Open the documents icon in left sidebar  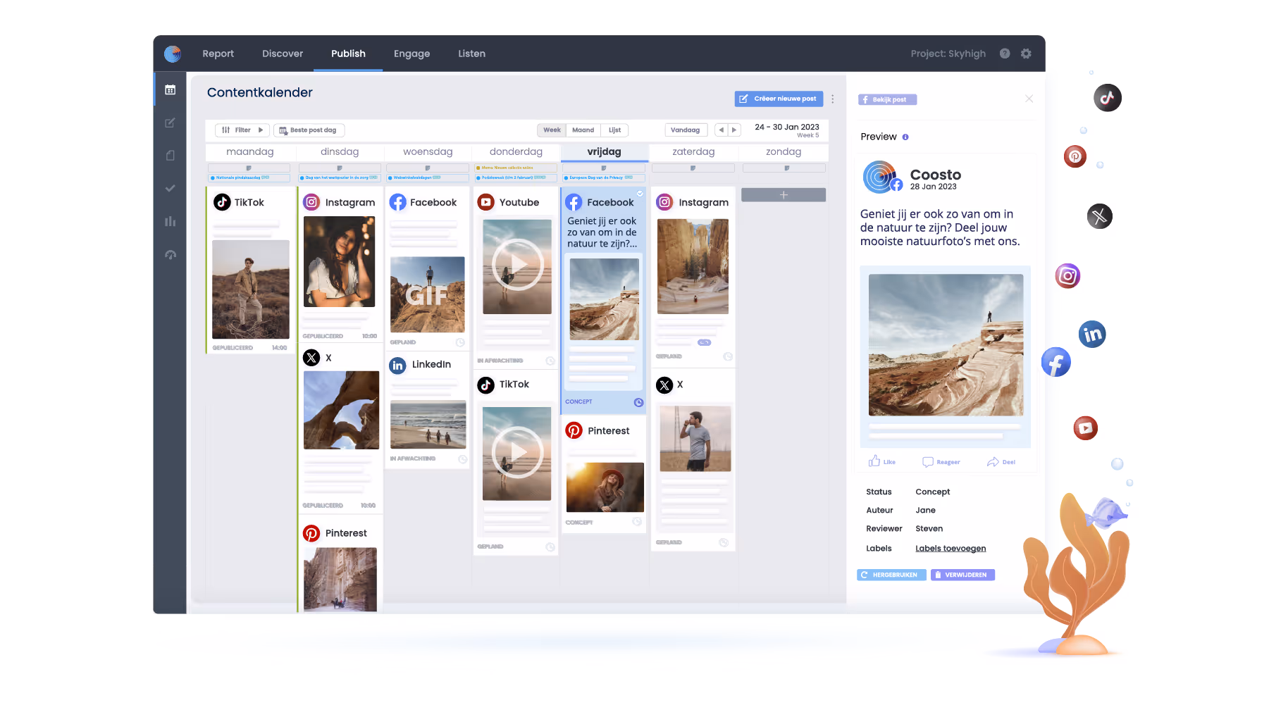click(x=170, y=156)
